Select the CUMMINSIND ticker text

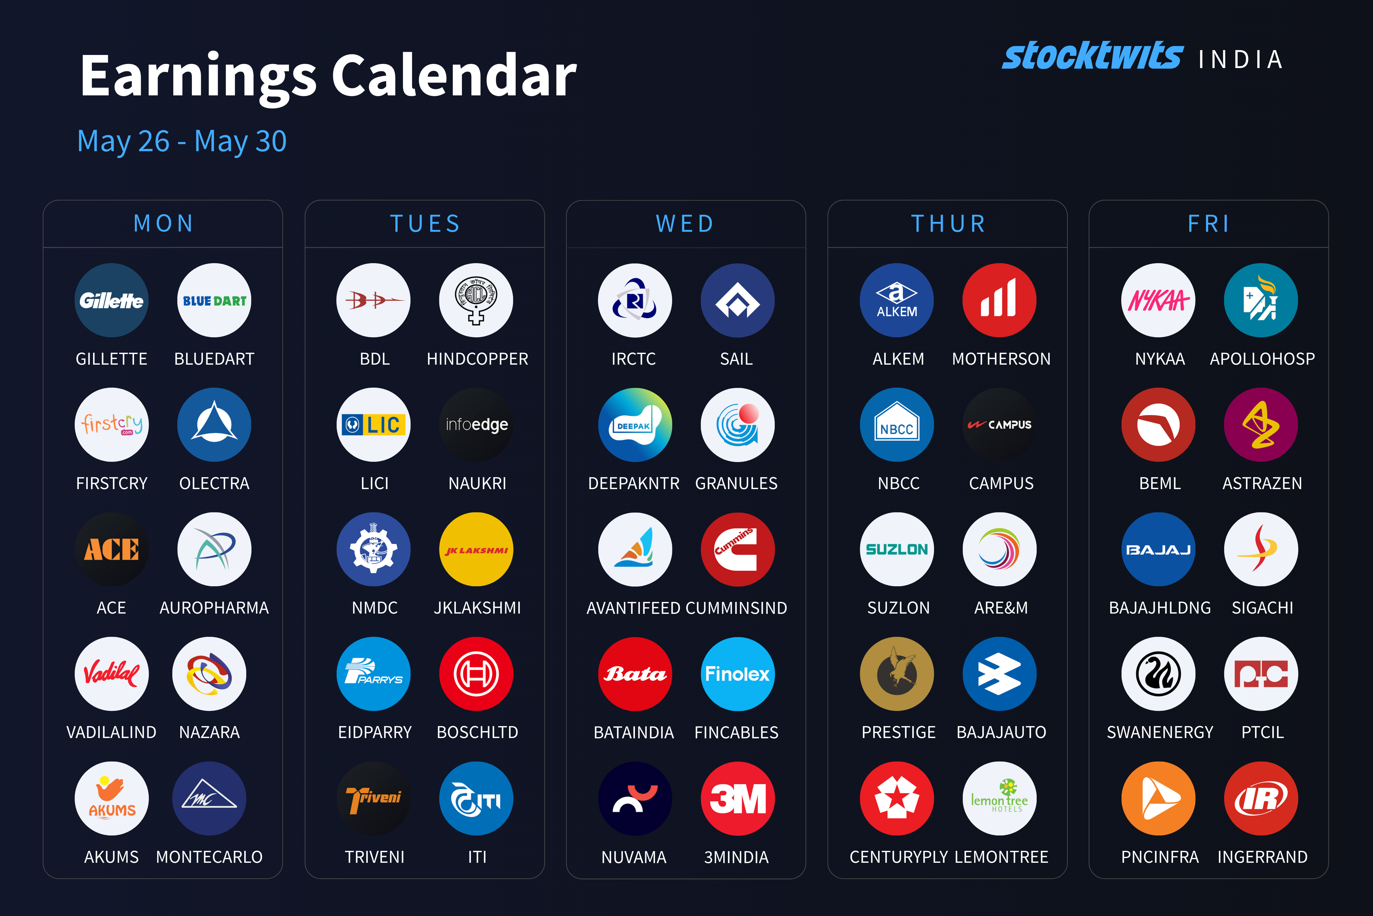[x=736, y=608]
